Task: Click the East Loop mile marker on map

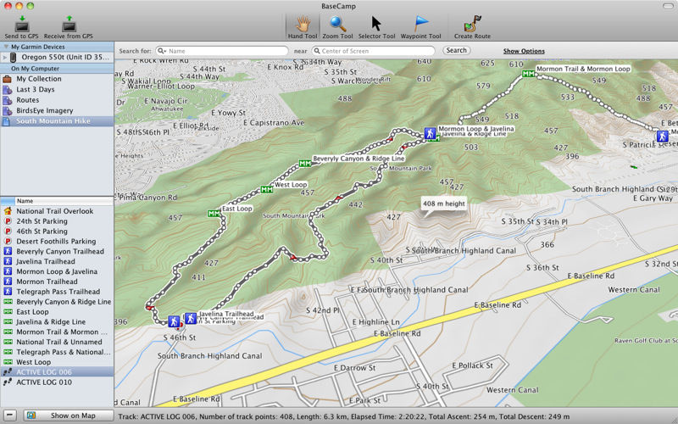Action: [x=214, y=214]
